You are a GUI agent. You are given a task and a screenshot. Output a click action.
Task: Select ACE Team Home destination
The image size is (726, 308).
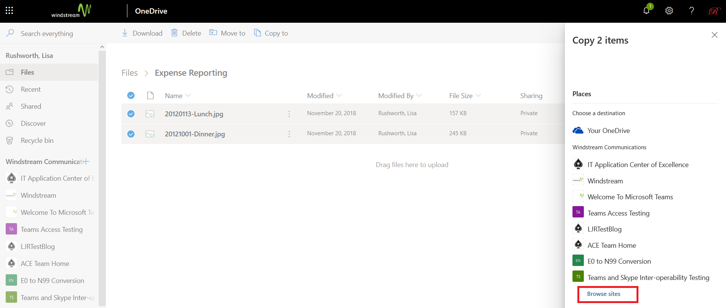coord(604,245)
